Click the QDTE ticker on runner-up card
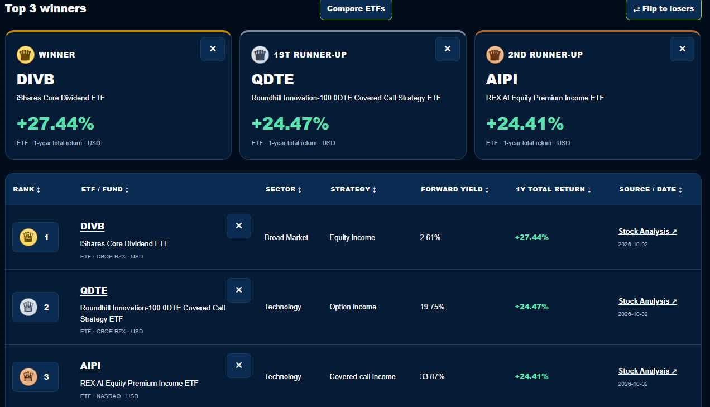The height and width of the screenshot is (407, 710). tap(272, 79)
